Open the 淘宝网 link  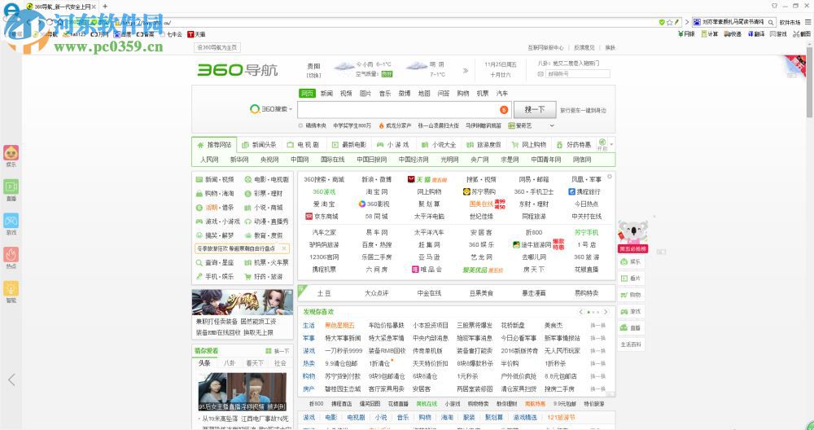[x=376, y=191]
